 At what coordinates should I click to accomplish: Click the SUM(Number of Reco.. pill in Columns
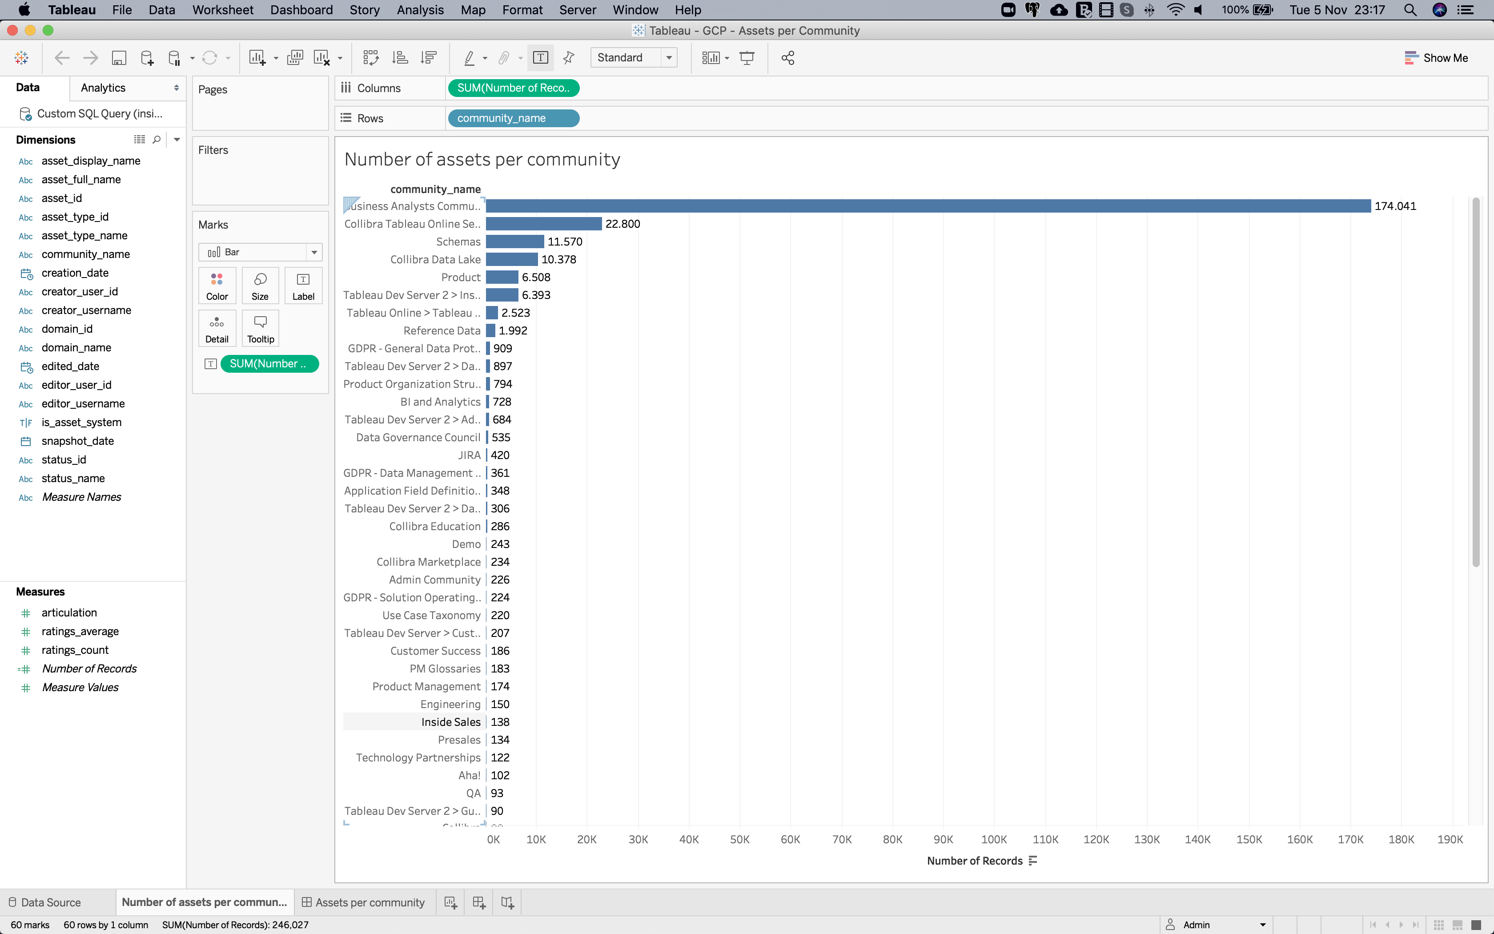513,88
